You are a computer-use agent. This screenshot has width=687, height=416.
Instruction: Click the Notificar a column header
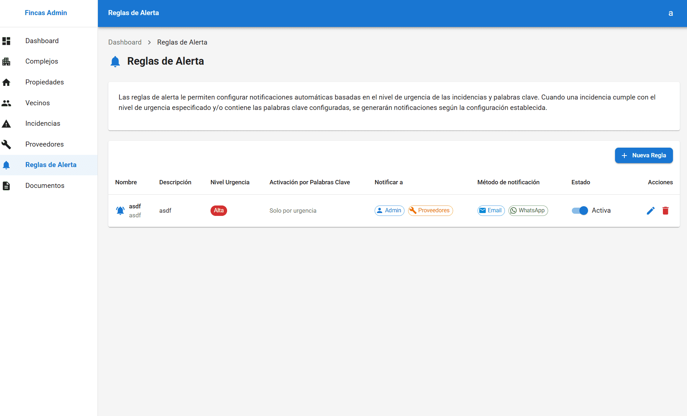pyautogui.click(x=389, y=182)
